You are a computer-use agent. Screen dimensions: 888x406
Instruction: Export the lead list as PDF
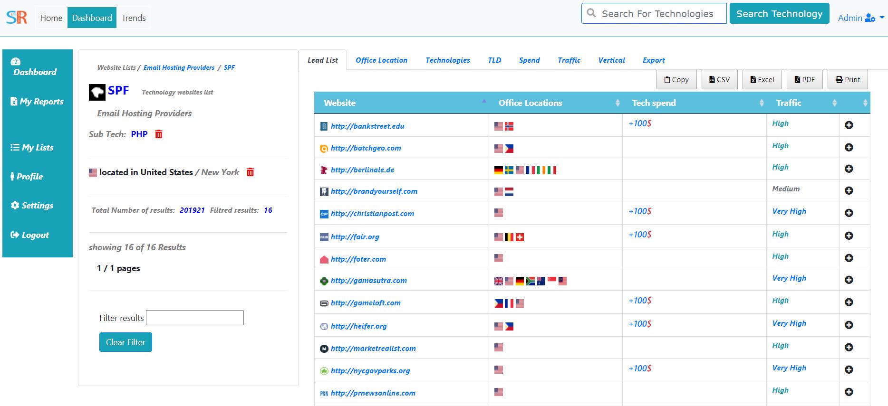(x=805, y=80)
